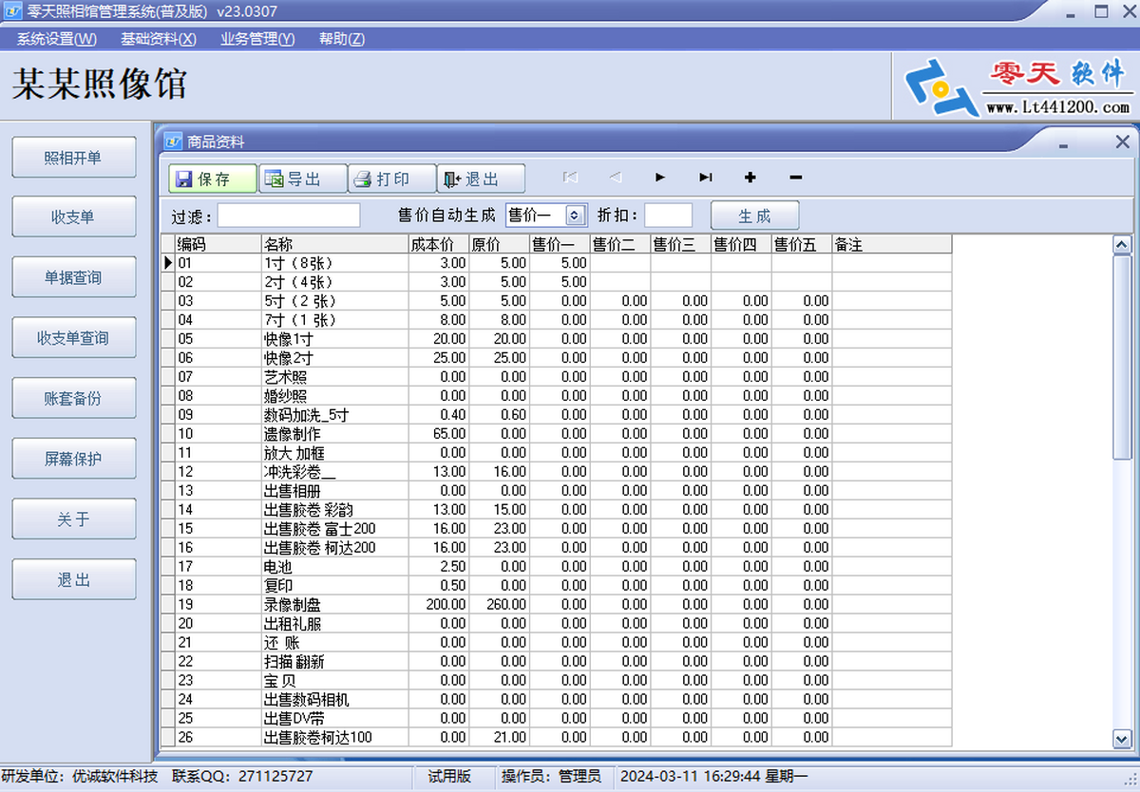Click the 售价五 column header

[803, 244]
